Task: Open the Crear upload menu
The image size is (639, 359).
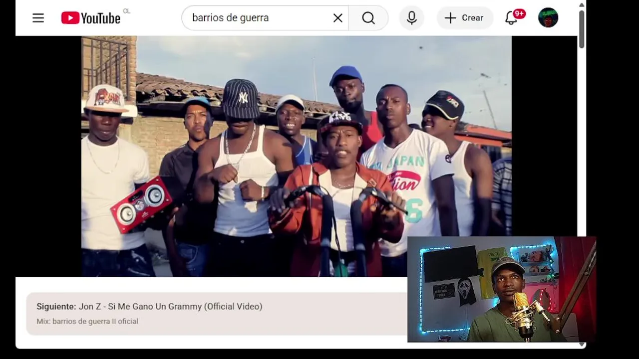Action: tap(465, 18)
